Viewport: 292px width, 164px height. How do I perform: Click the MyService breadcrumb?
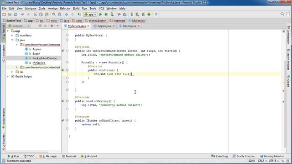click(x=137, y=20)
